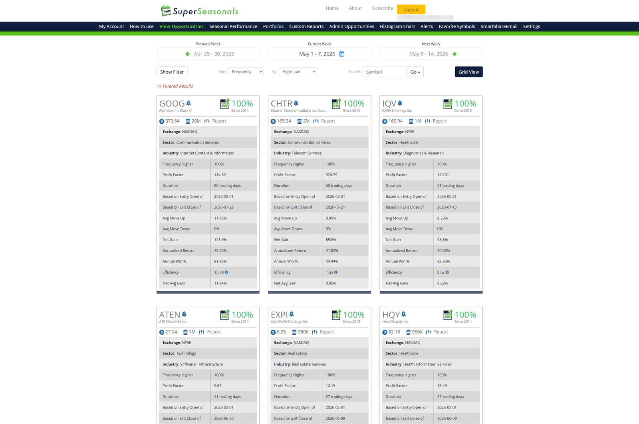Image resolution: width=639 pixels, height=424 pixels.
Task: Click GOOG ticker symbol heading
Action: tap(172, 104)
